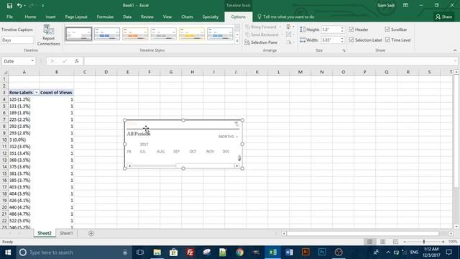Save the workbook using the Save icon

click(x=9, y=5)
